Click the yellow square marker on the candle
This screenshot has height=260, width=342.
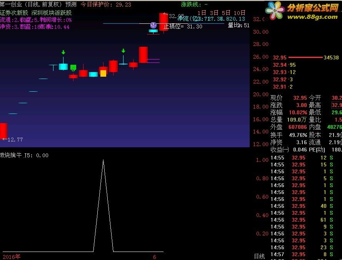(103, 73)
